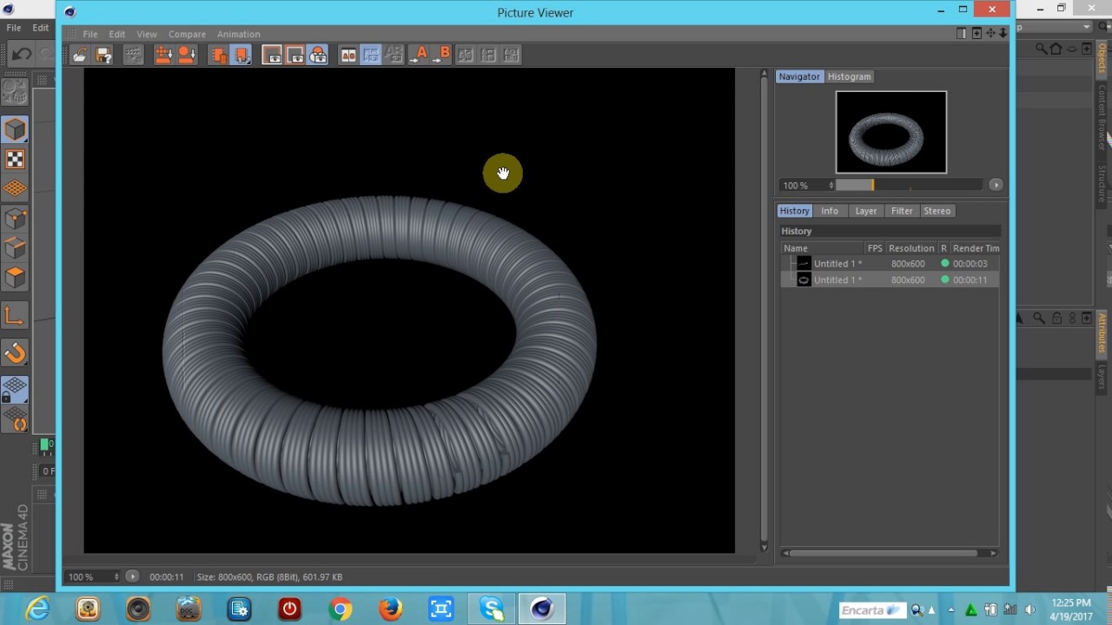Click the Stop Rendering clapperboard icon
This screenshot has width=1112, height=625.
[x=133, y=55]
